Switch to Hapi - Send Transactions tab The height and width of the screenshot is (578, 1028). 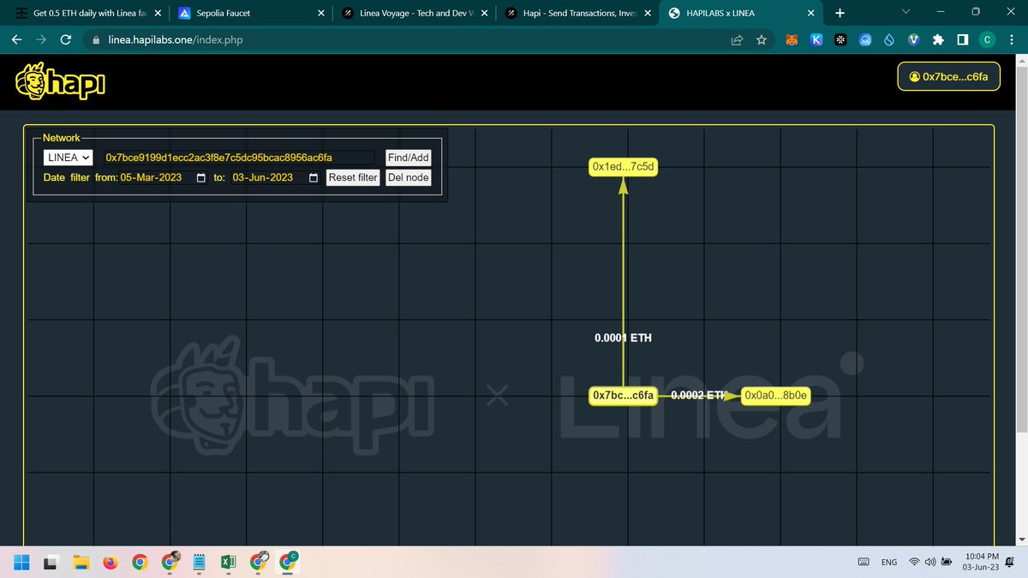[x=580, y=13]
